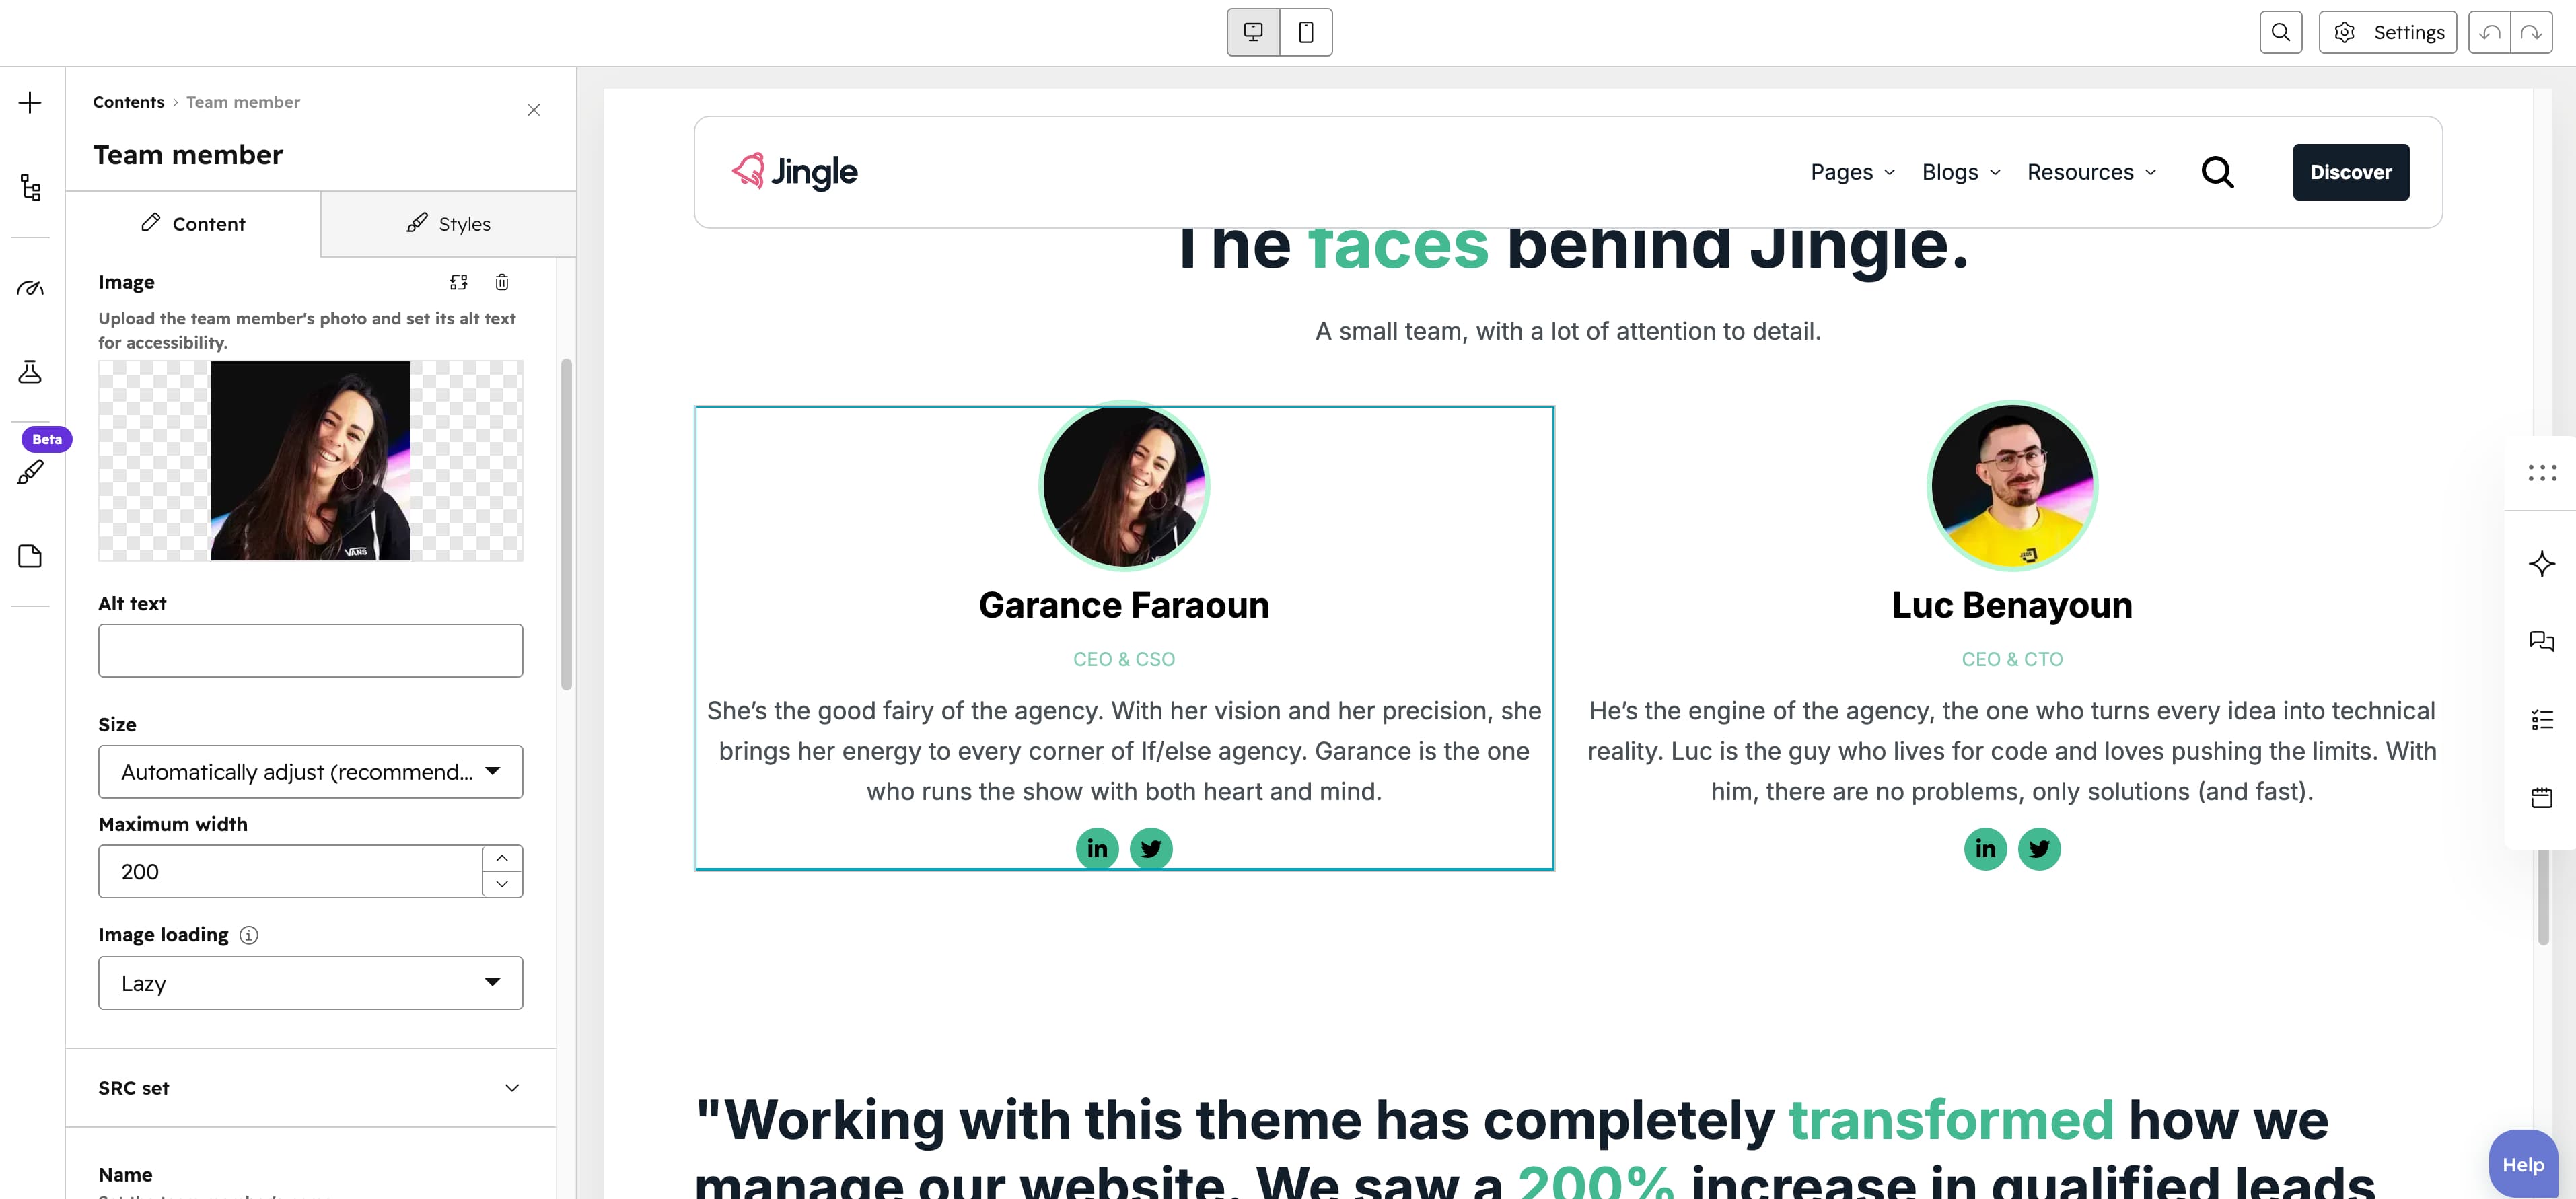The image size is (2576, 1199).
Task: Expand the SRC set section
Action: click(310, 1088)
